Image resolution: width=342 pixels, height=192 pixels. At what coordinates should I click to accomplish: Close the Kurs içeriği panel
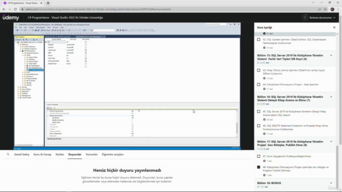pyautogui.click(x=334, y=27)
